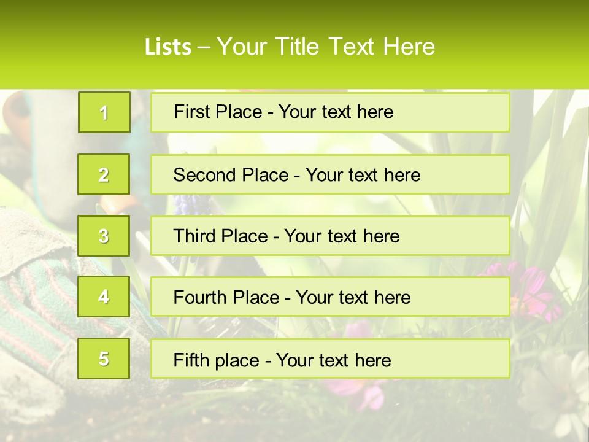Select "Third Place - Your text here" box
589x442 pixels.
(330, 236)
